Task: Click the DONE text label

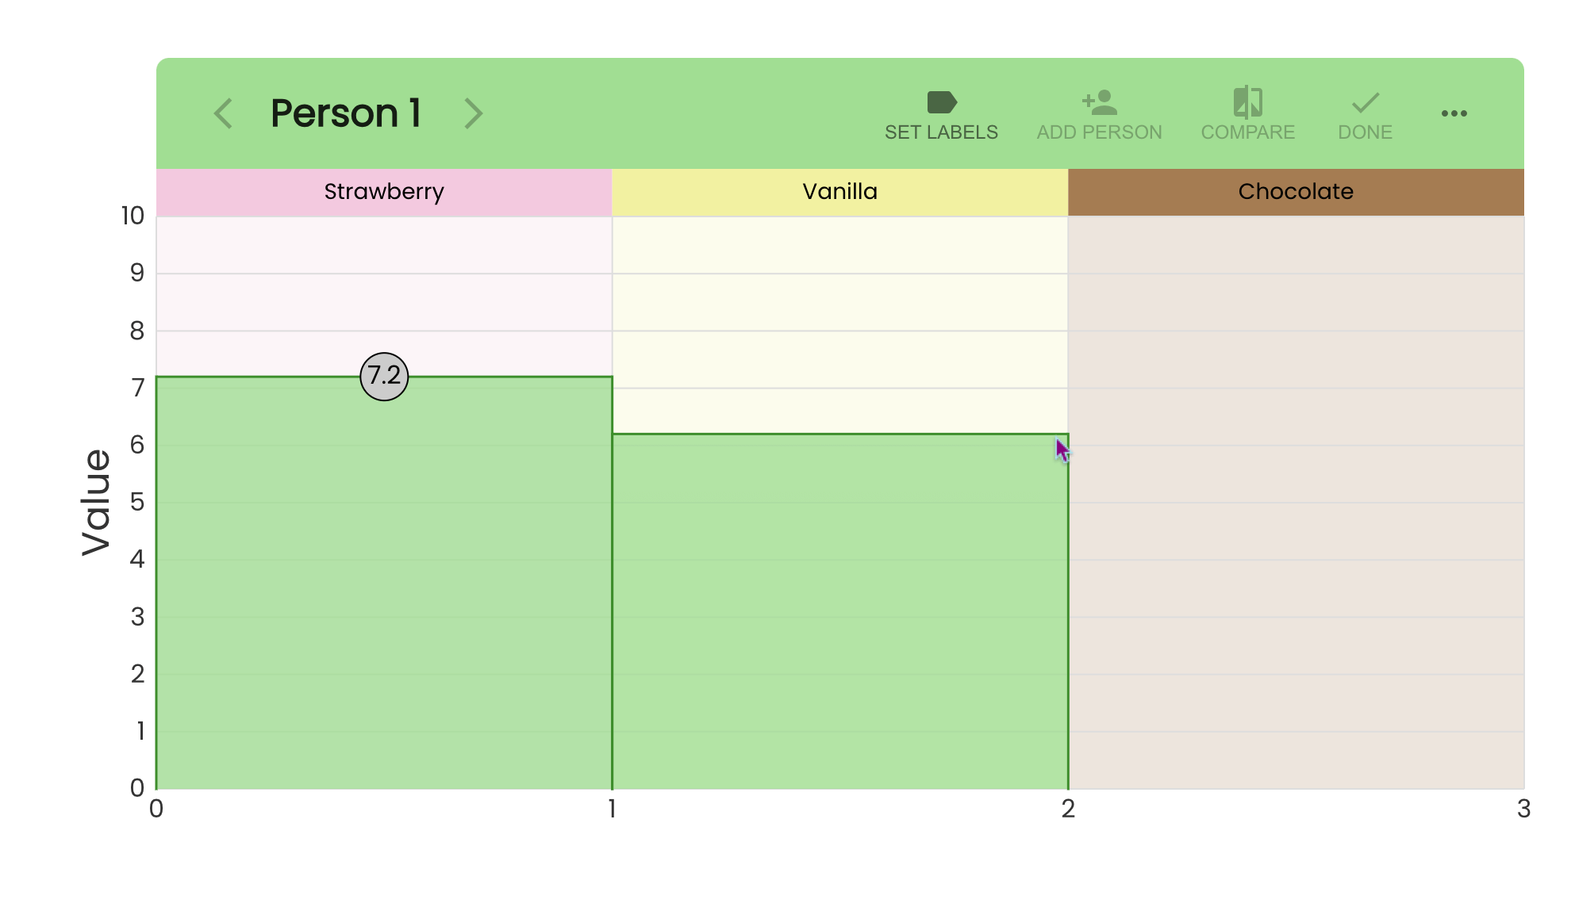Action: coord(1366,132)
